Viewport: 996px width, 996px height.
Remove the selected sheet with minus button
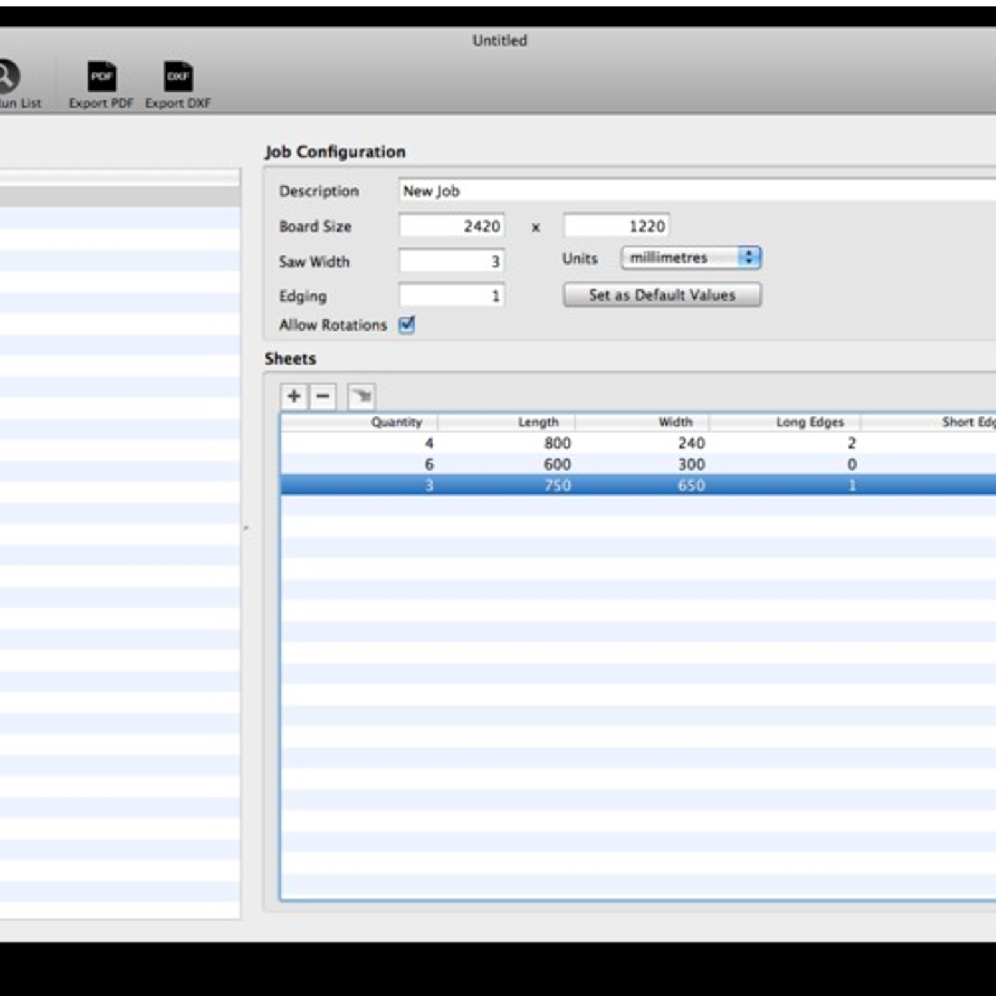click(x=323, y=396)
